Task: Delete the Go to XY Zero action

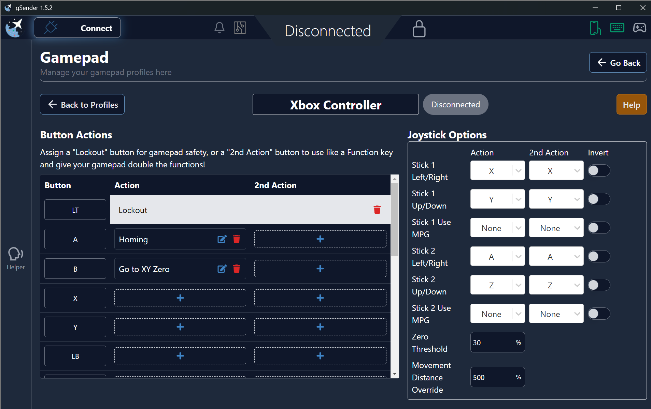Action: pos(237,269)
